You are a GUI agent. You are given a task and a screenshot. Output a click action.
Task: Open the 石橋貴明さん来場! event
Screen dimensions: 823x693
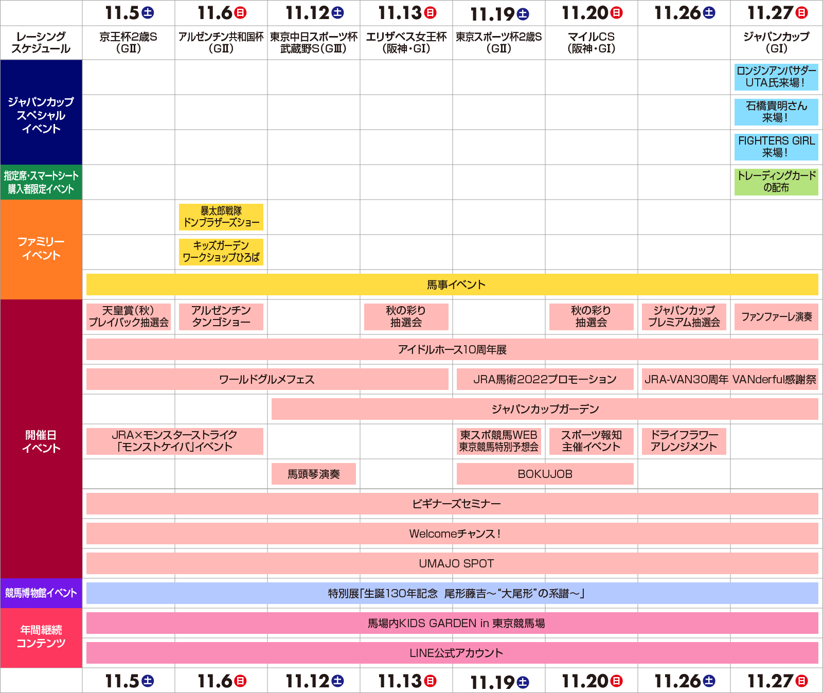coord(776,112)
